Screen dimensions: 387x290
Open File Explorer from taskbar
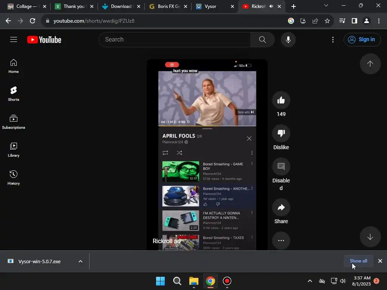194,281
